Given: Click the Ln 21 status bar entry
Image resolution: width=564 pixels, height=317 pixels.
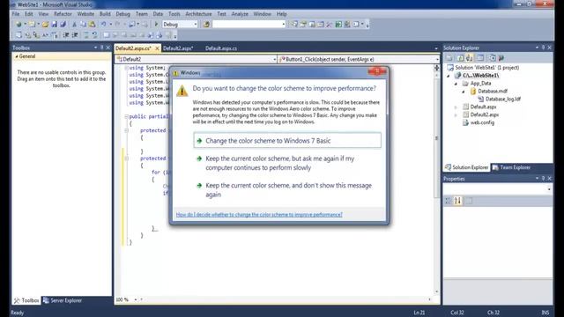Looking at the screenshot, I should point(419,313).
